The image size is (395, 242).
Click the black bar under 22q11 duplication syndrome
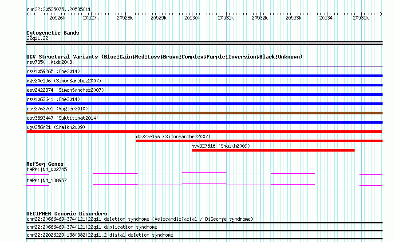click(204, 230)
